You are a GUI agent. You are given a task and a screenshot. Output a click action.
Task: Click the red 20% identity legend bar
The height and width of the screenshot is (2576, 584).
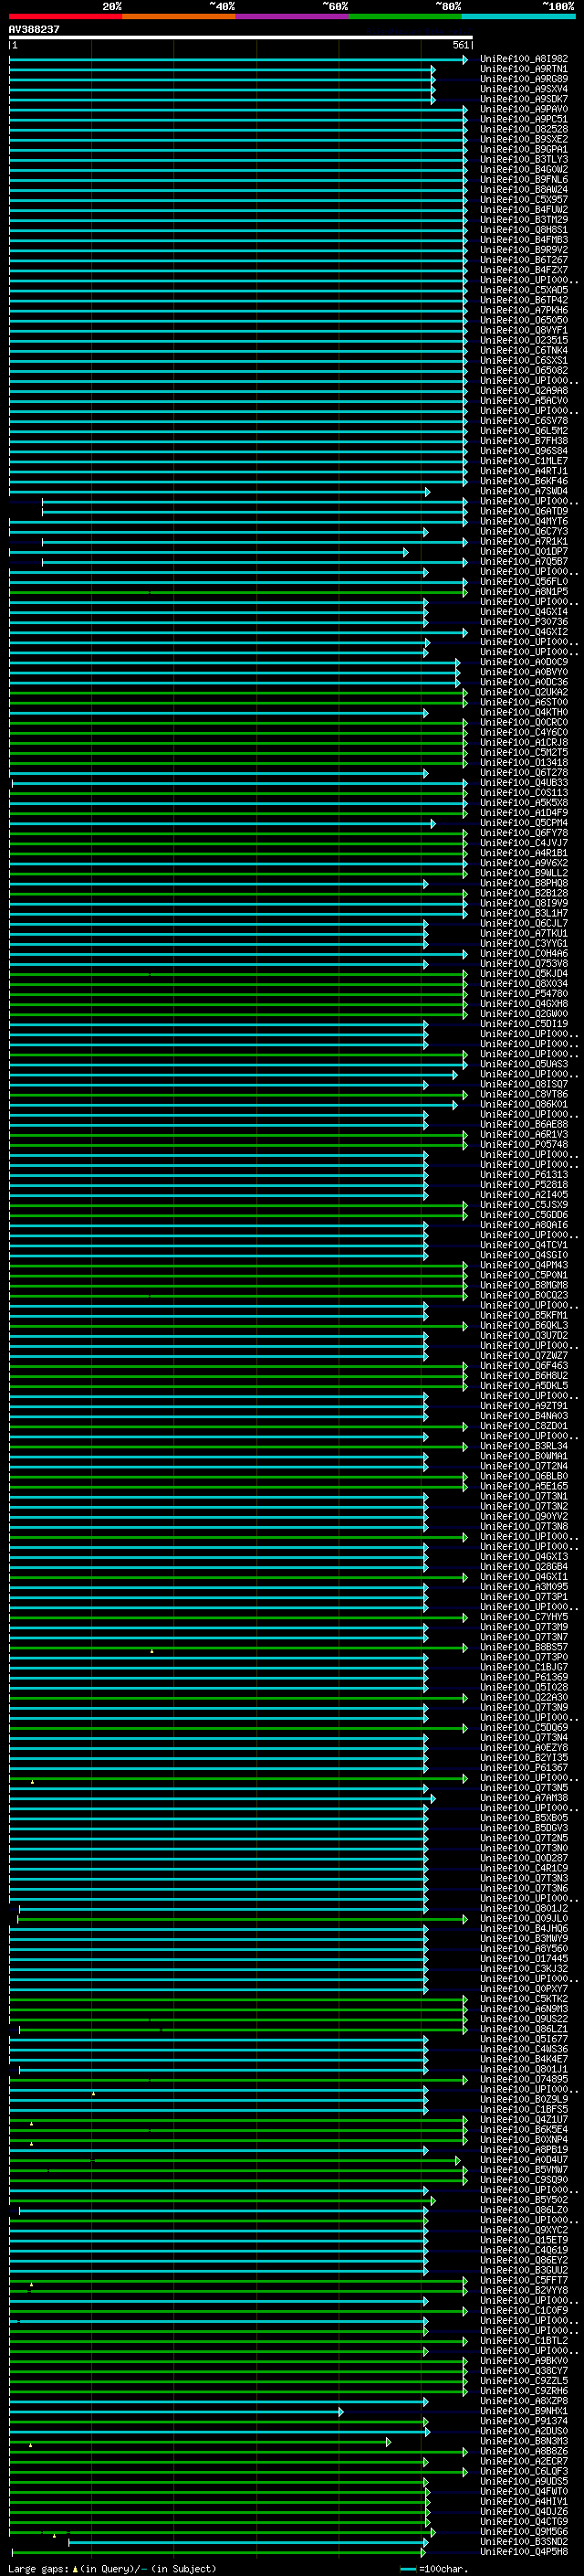[x=66, y=16]
